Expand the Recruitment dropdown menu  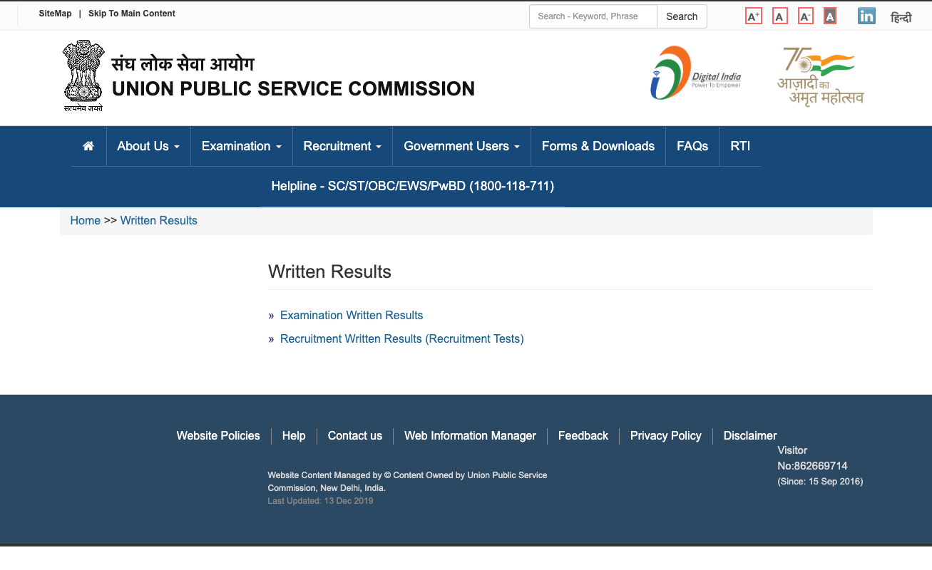[342, 146]
